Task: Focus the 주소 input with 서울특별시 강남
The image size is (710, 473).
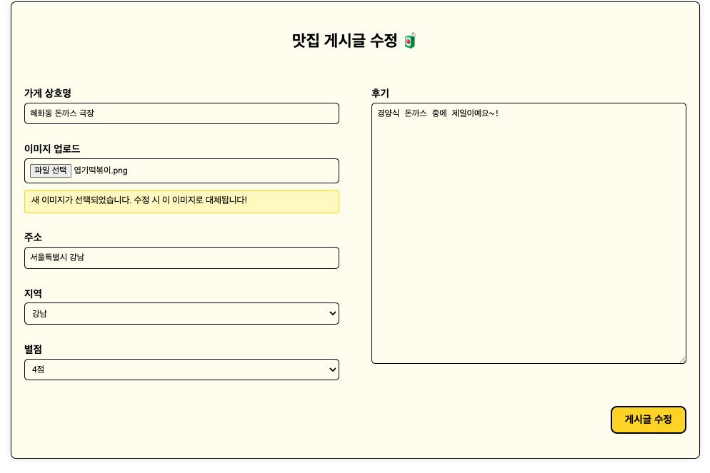Action: tap(181, 258)
